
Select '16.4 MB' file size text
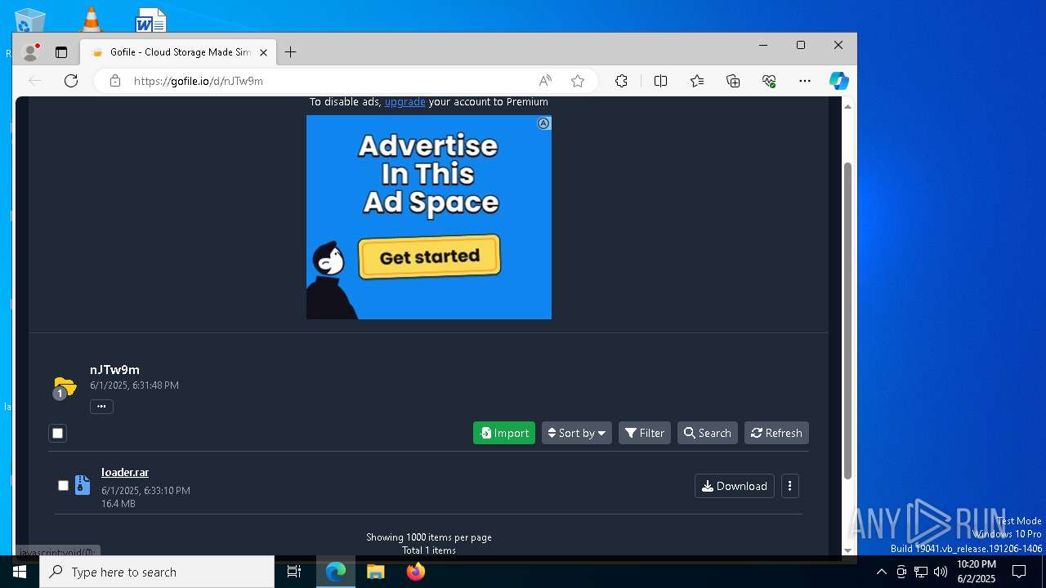pyautogui.click(x=118, y=504)
